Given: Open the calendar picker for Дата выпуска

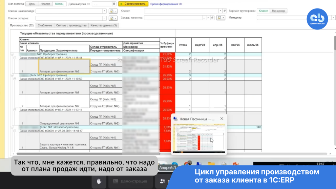Looking at the screenshot, I should (114, 4).
